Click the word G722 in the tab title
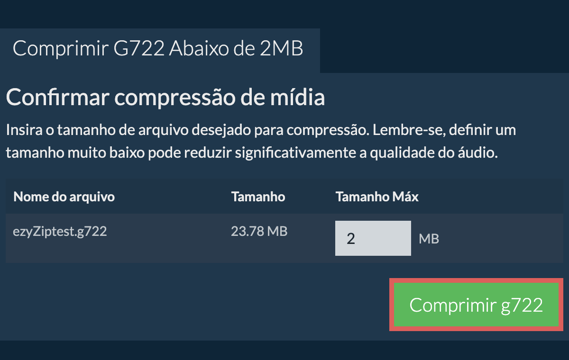This screenshot has width=569, height=360. point(140,49)
